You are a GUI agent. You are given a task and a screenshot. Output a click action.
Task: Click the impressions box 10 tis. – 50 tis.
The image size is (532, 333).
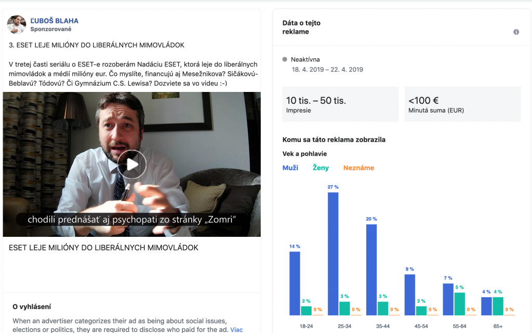[x=340, y=104]
